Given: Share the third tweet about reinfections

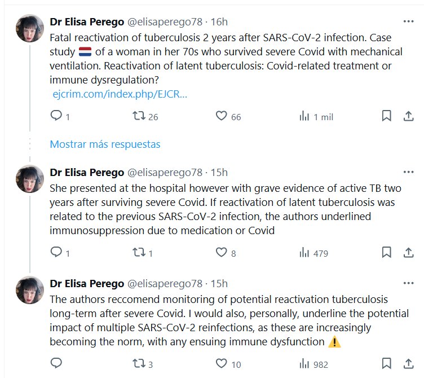Looking at the screenshot, I should [x=408, y=364].
